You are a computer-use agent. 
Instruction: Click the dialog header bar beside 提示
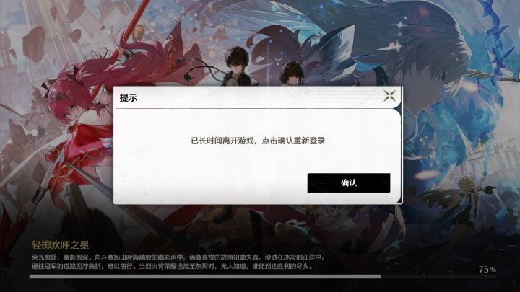point(259,97)
